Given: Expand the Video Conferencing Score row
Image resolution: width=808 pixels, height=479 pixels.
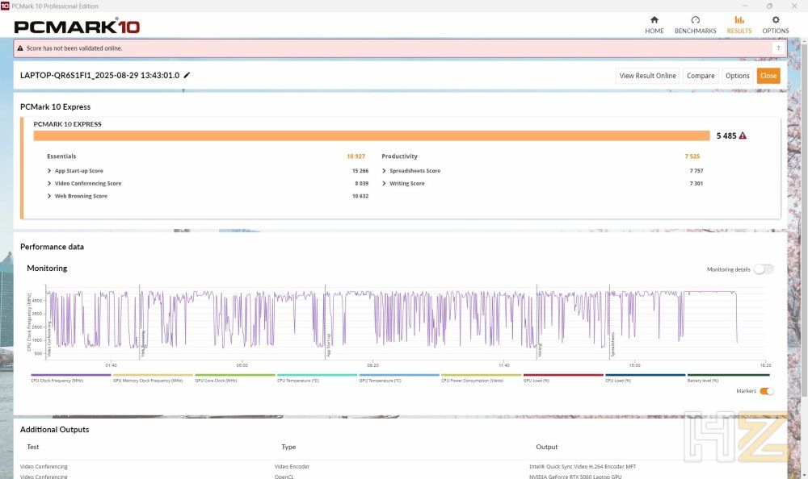Looking at the screenshot, I should click(49, 183).
